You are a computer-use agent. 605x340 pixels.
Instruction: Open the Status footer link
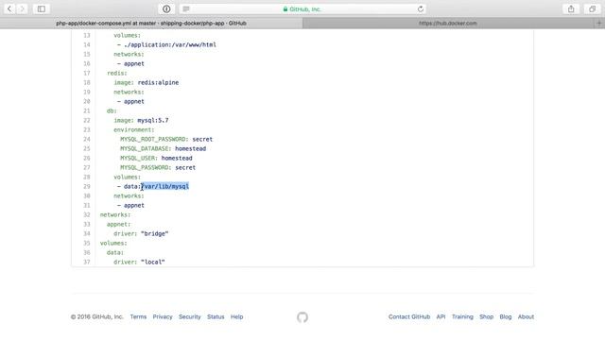point(216,317)
